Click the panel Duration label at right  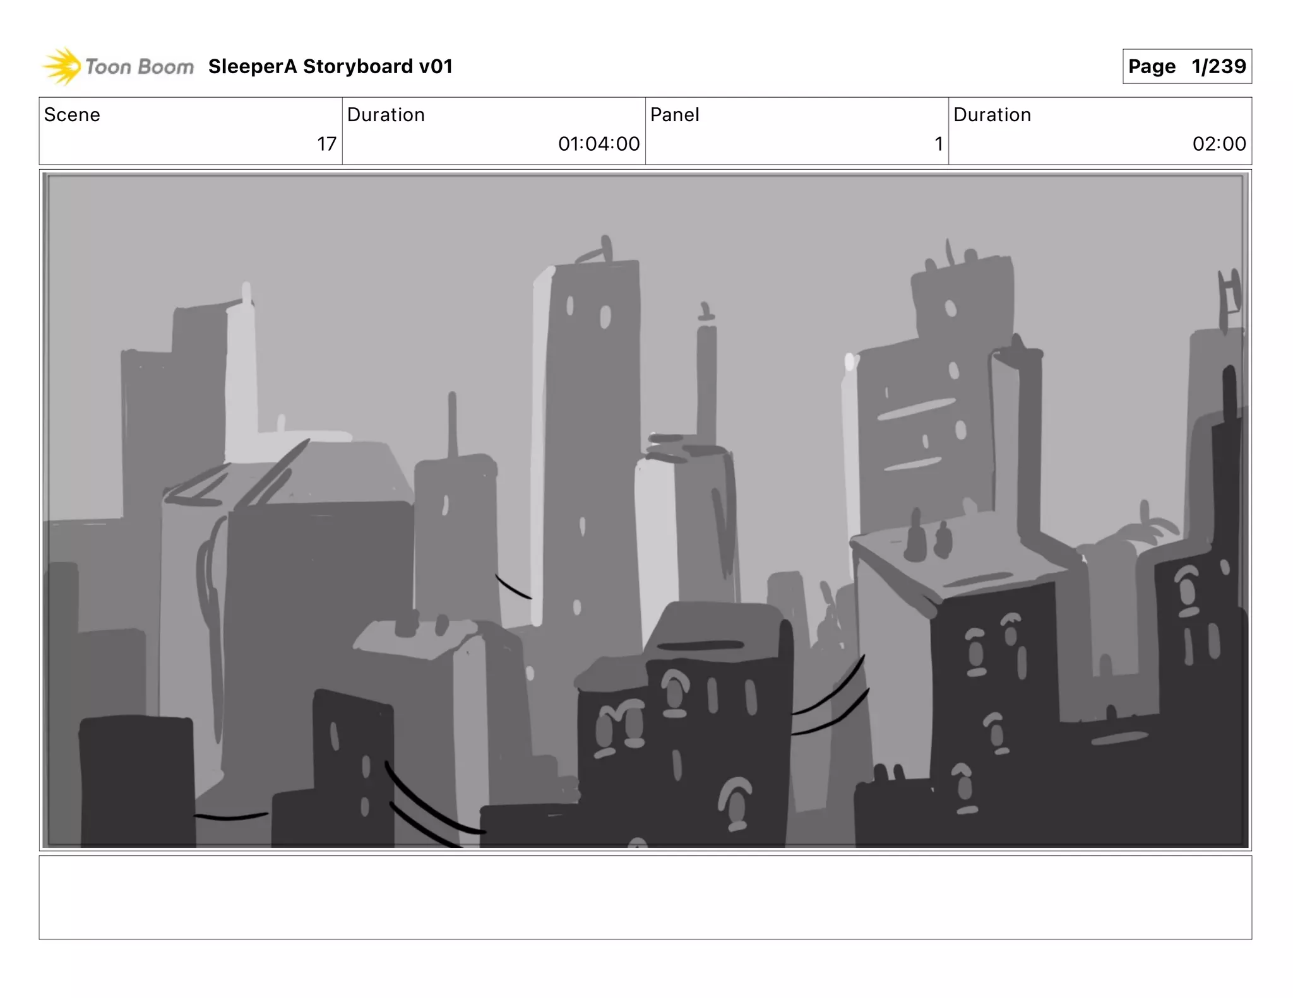point(992,115)
